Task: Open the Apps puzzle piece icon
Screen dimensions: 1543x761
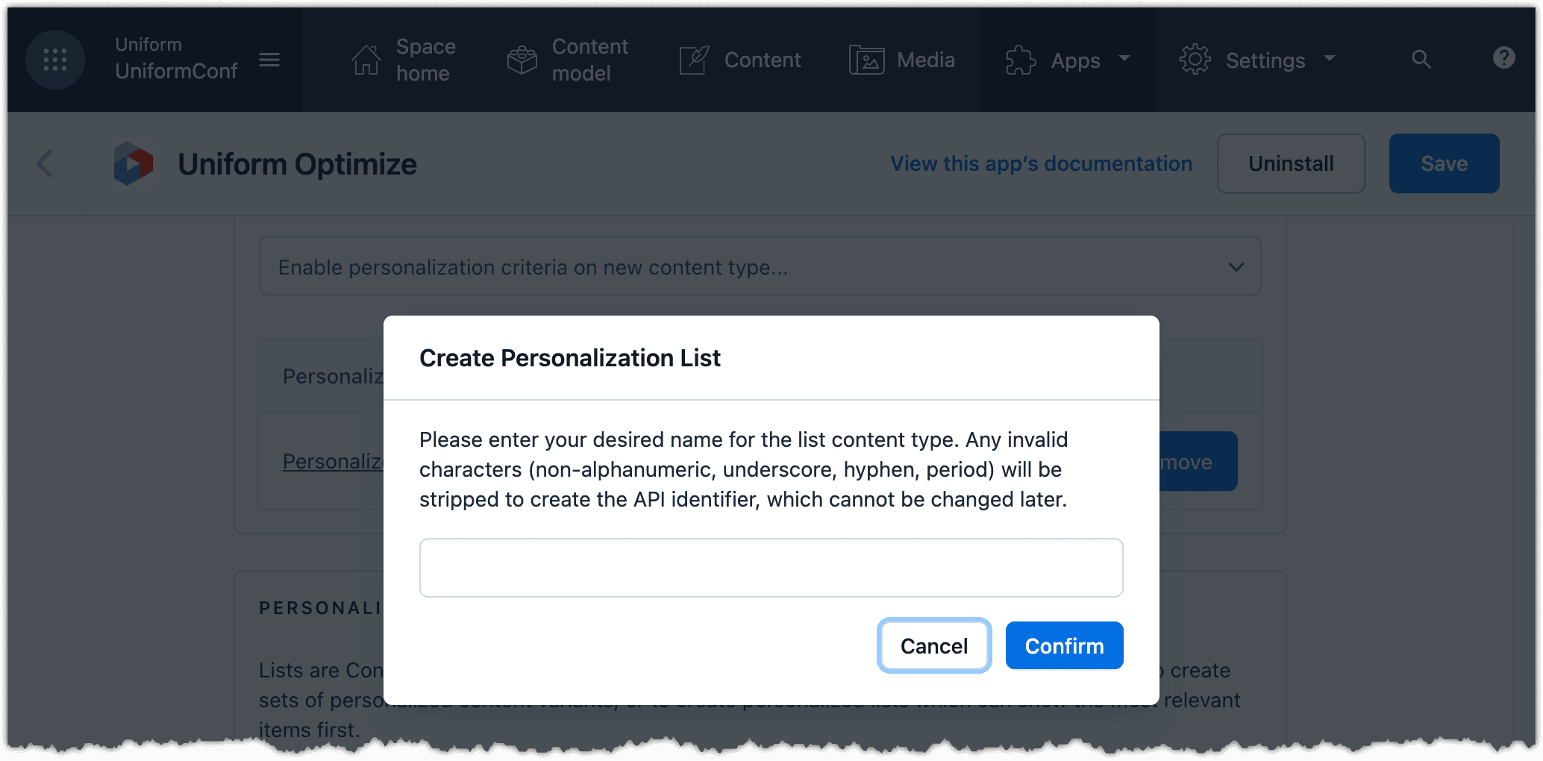Action: coord(1019,60)
